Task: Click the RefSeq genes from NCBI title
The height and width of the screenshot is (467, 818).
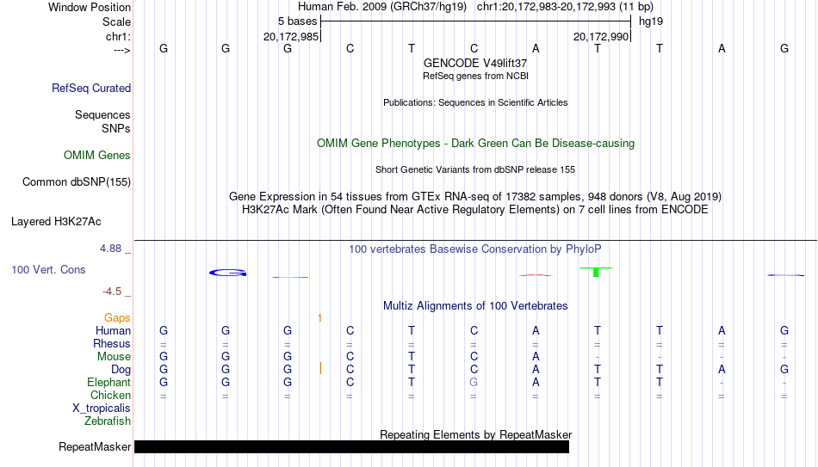Action: (476, 76)
